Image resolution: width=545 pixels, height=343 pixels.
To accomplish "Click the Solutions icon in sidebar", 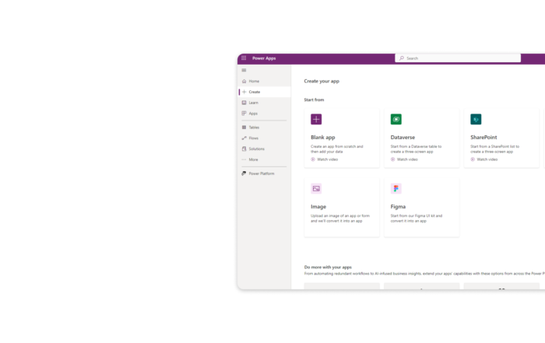I will (244, 149).
